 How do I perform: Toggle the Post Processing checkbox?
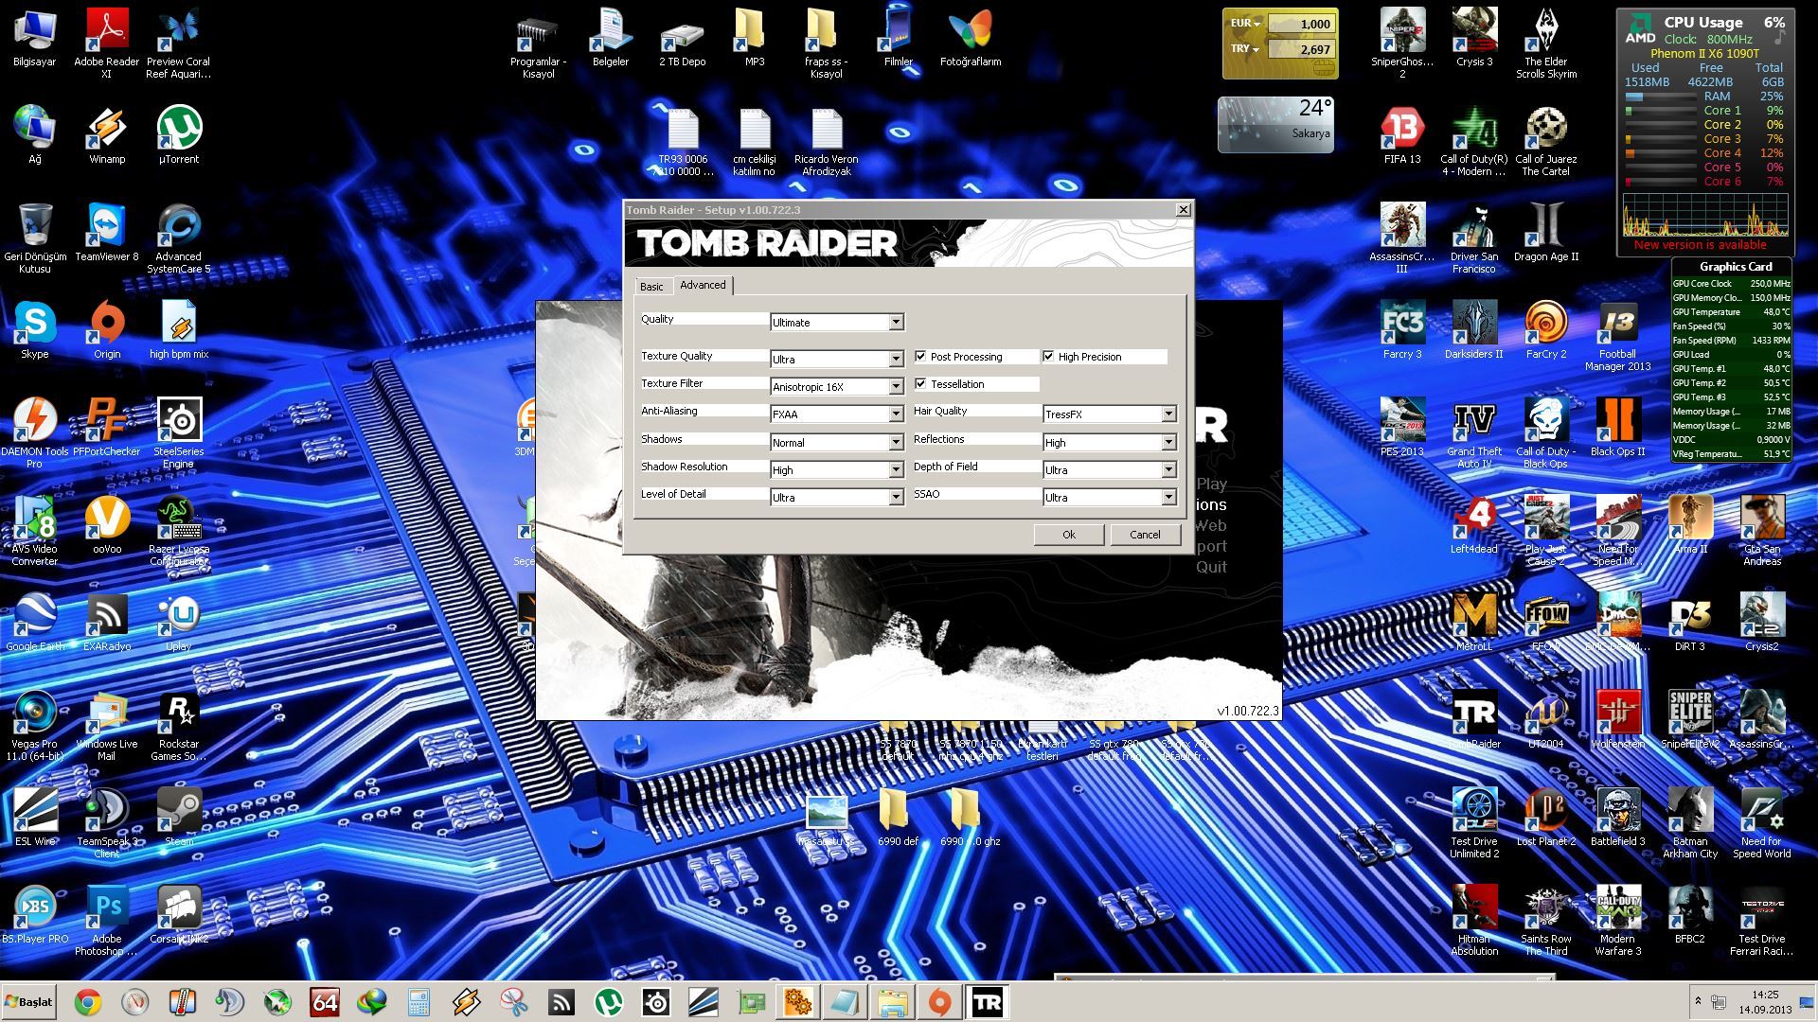tap(920, 357)
